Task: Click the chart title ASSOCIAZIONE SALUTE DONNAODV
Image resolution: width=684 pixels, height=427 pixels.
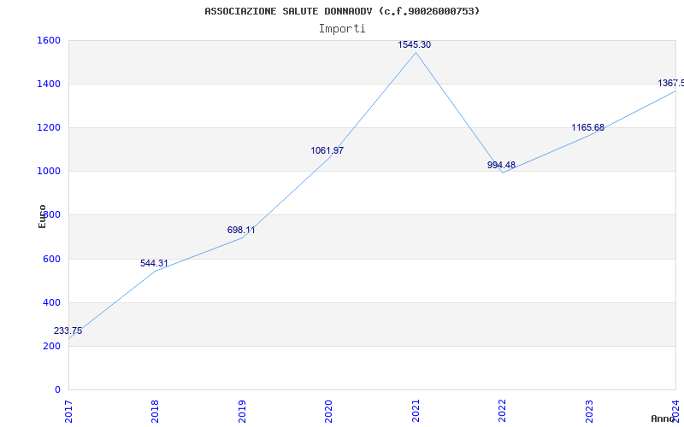Action: pyautogui.click(x=342, y=11)
